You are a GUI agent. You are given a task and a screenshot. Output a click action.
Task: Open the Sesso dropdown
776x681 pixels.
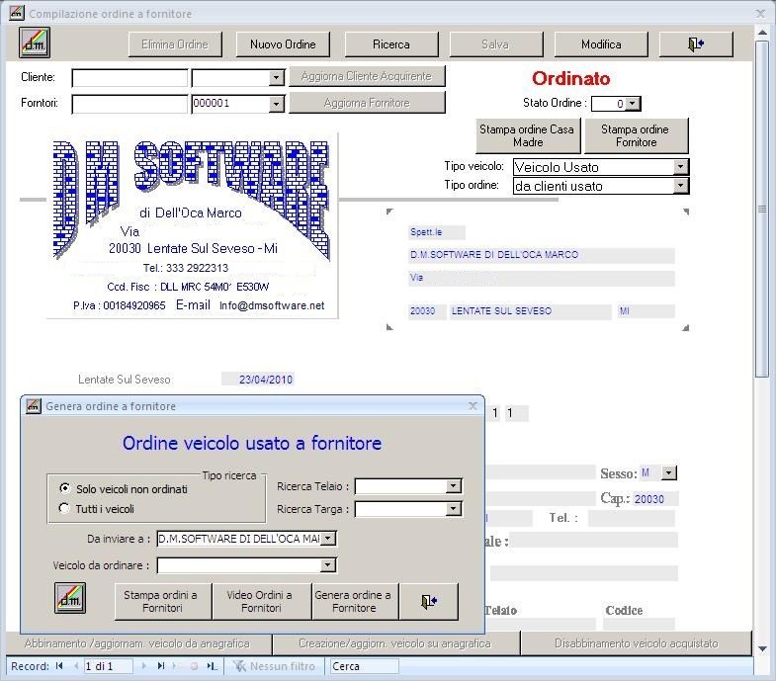pyautogui.click(x=669, y=473)
